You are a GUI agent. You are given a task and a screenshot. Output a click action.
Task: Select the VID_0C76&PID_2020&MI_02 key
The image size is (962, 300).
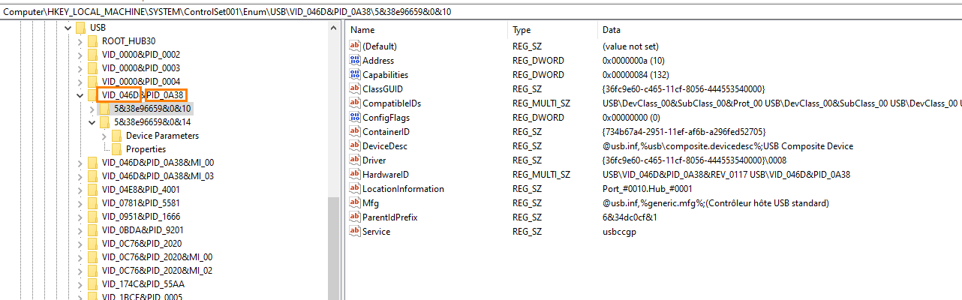click(x=157, y=271)
